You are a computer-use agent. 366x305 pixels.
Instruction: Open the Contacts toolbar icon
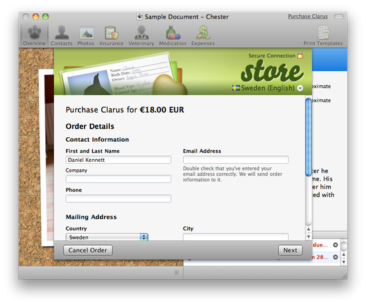62,35
